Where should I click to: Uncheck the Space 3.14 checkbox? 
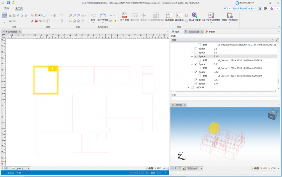(x=196, y=84)
